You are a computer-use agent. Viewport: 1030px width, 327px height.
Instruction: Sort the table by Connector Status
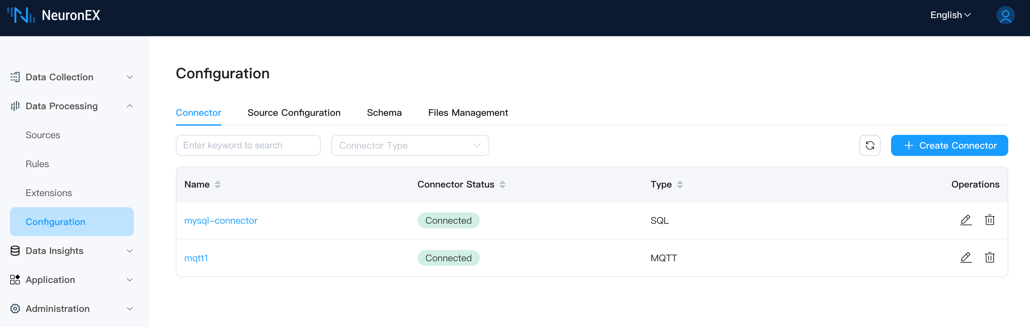click(x=503, y=184)
